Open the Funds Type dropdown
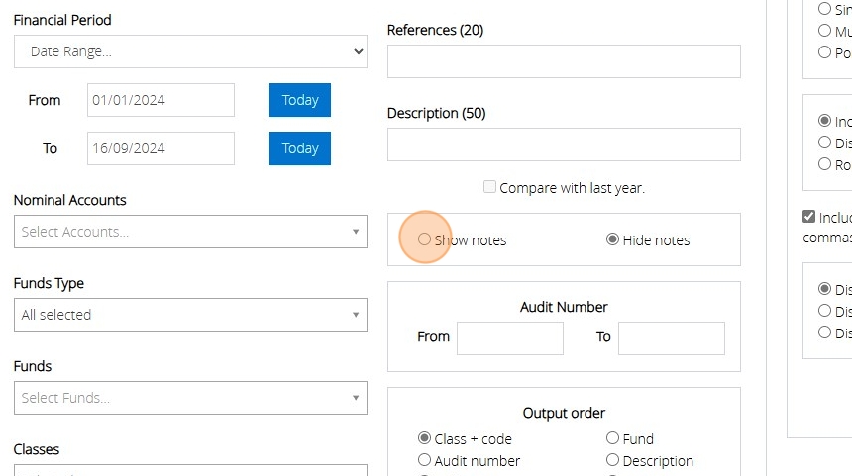Image resolution: width=852 pixels, height=476 pixels. coord(190,315)
